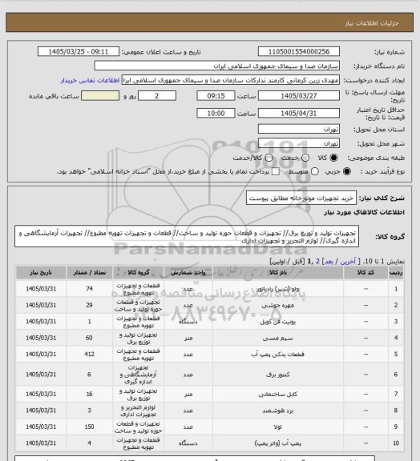Select item قطعات یدکی پمپ آب
The width and height of the screenshot is (420, 461).
(278, 355)
